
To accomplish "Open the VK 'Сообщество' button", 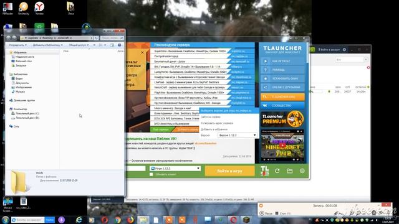I will pyautogui.click(x=282, y=105).
